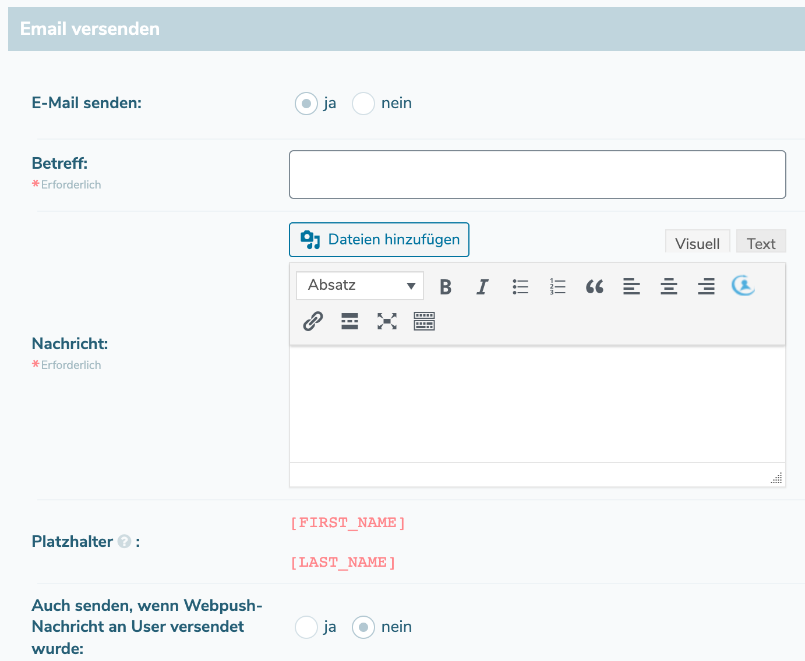Click the Dateien hinzufügen button
The image size is (805, 661).
(379, 240)
